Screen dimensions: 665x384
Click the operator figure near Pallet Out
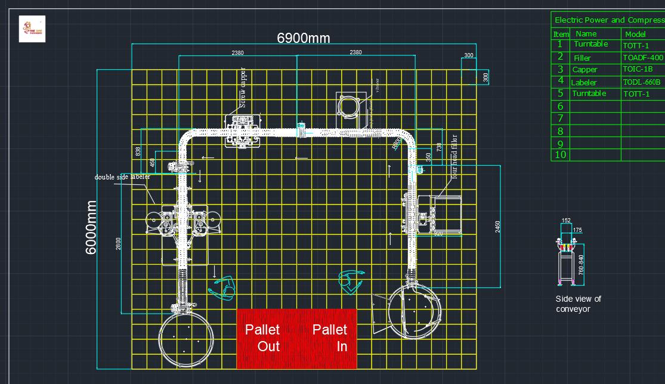(224, 288)
